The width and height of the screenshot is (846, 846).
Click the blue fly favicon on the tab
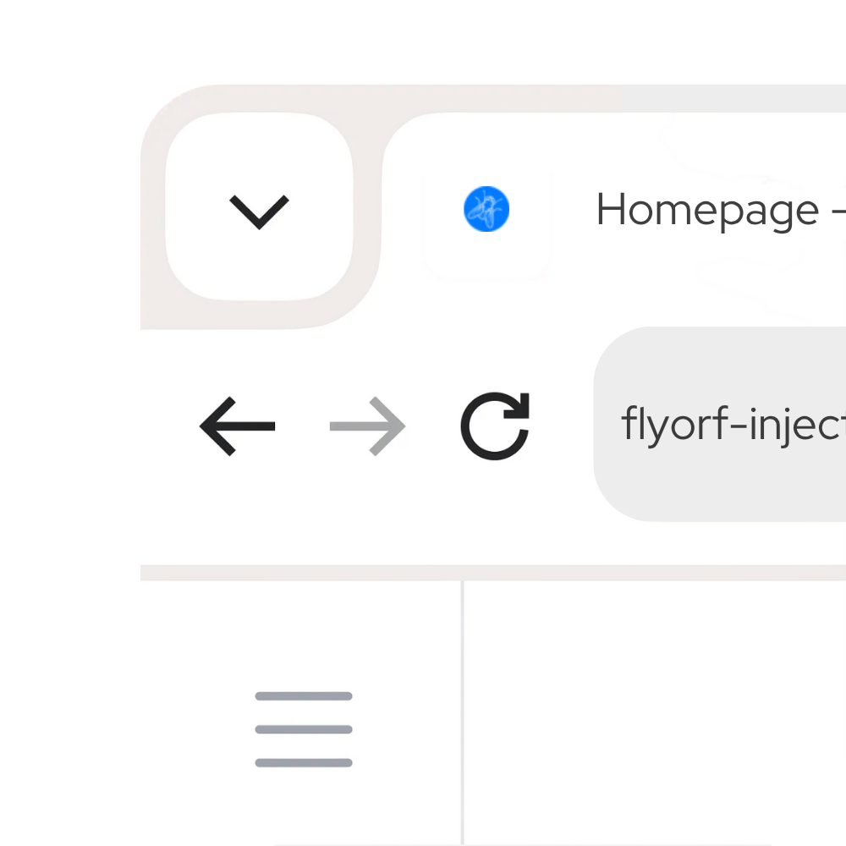pyautogui.click(x=485, y=209)
